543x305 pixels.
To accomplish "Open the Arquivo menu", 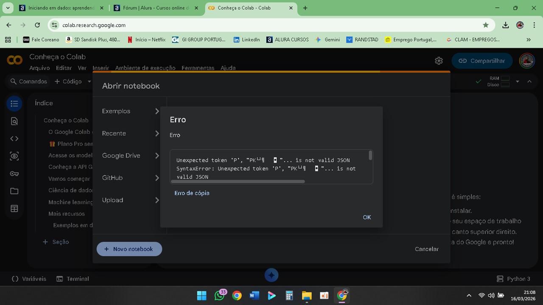I will (39, 68).
